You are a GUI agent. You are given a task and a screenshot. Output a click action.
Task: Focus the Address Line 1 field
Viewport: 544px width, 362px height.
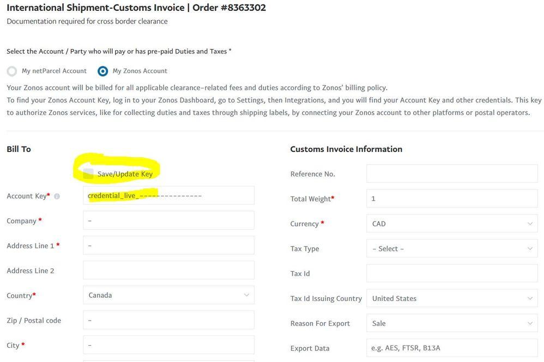tap(168, 246)
